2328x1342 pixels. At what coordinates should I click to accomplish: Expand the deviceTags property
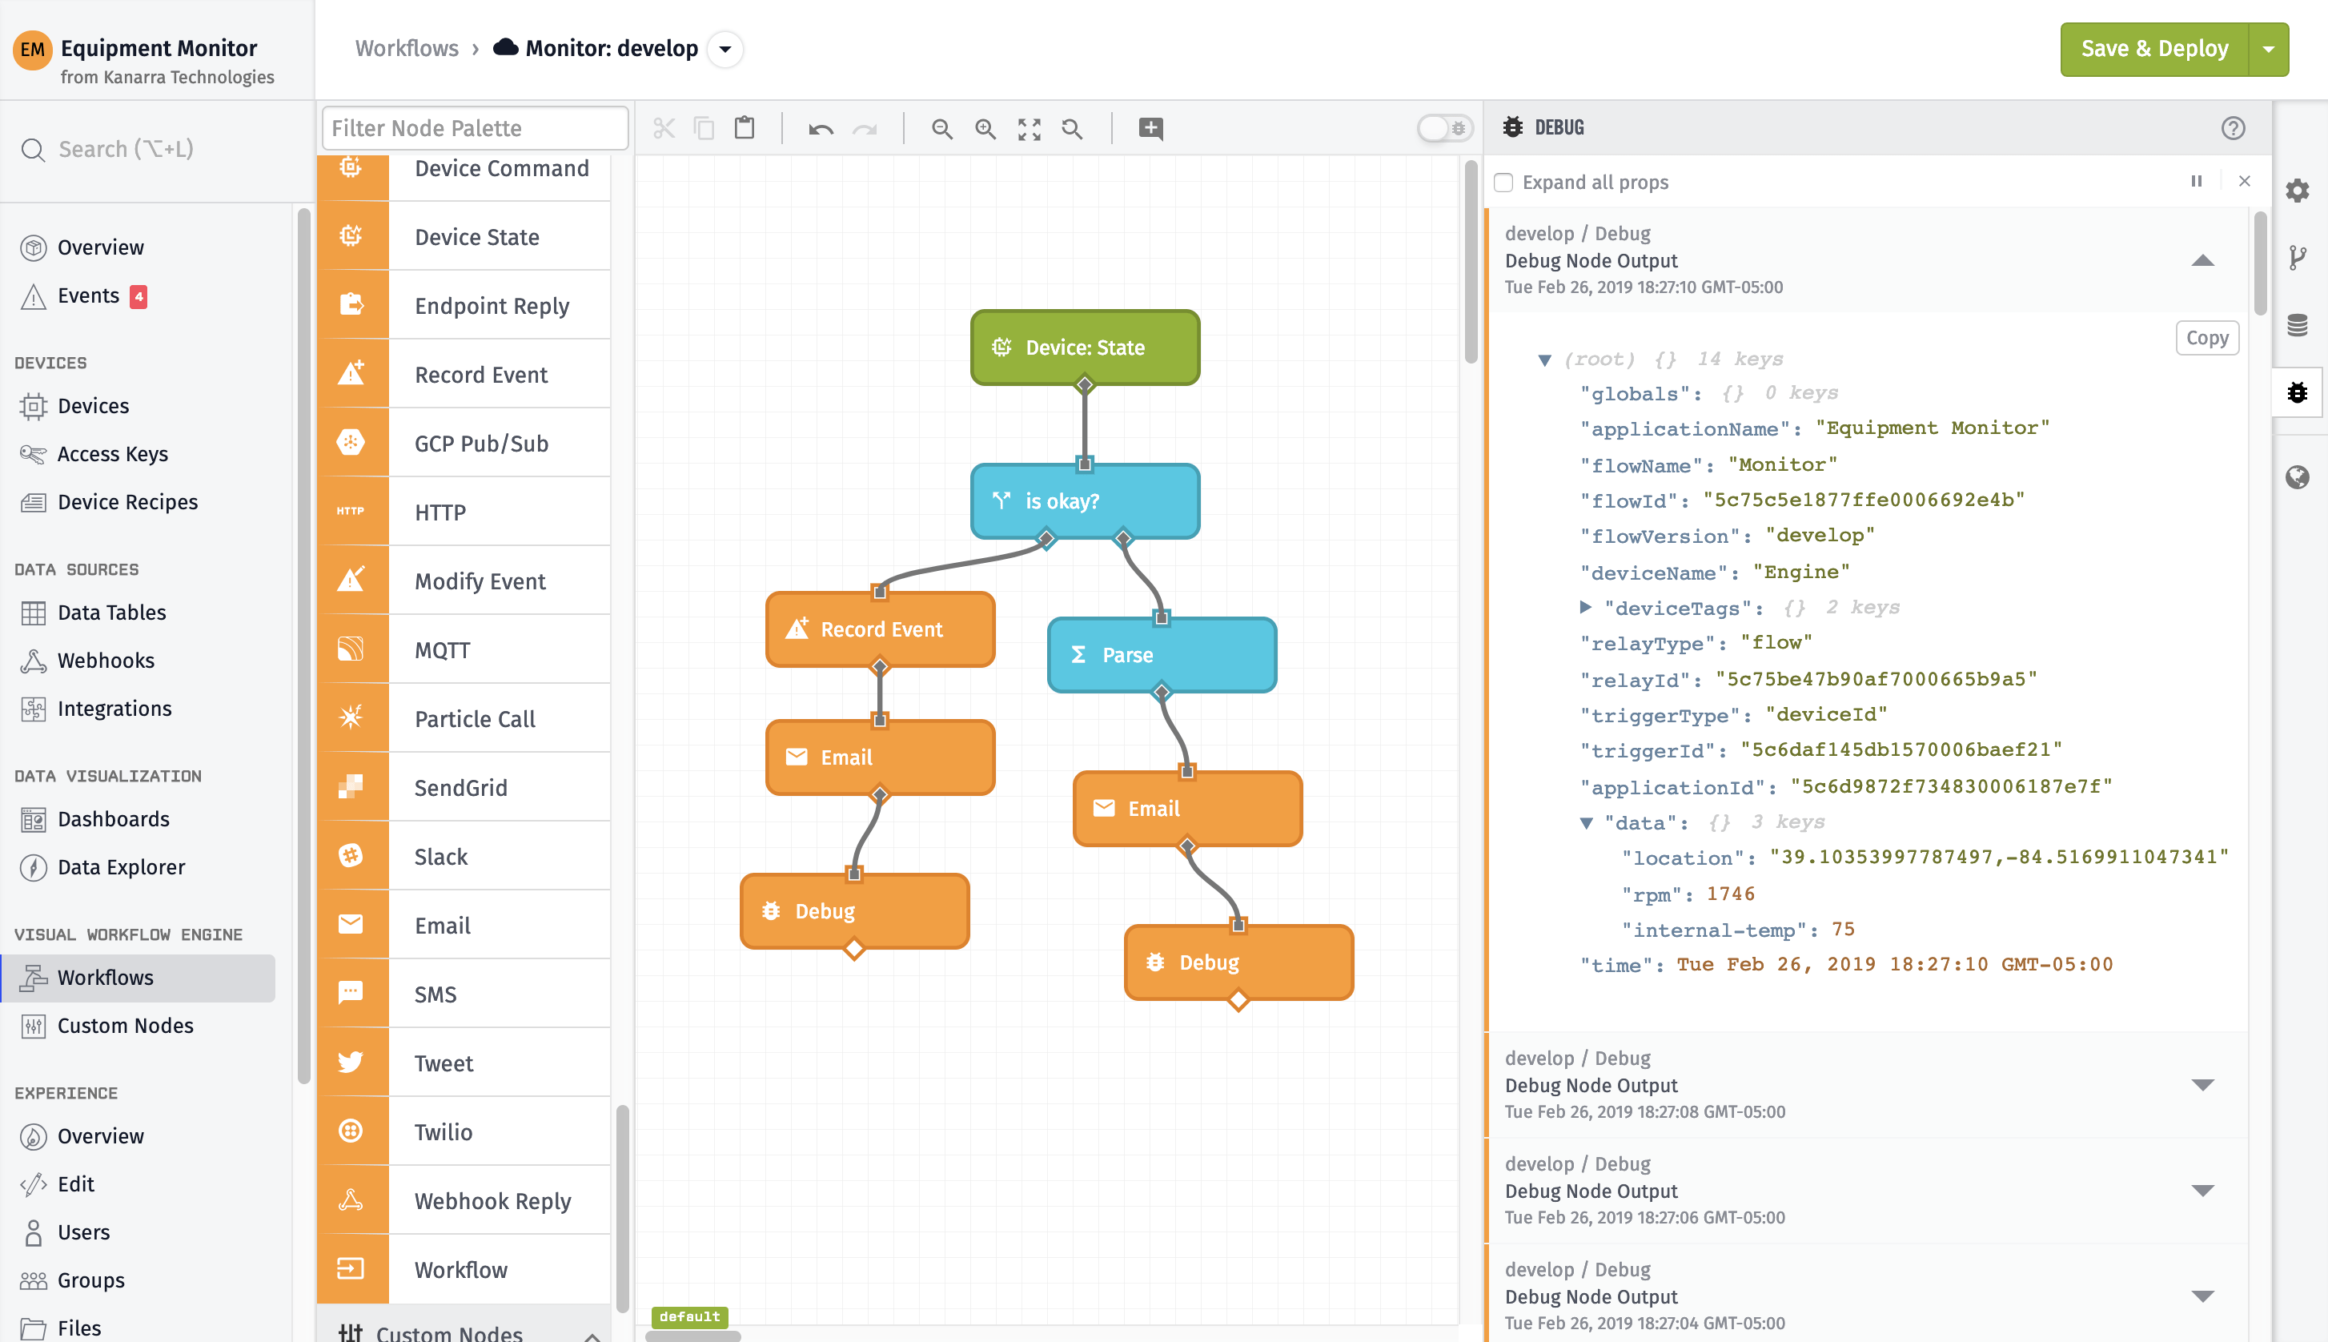[x=1585, y=608]
